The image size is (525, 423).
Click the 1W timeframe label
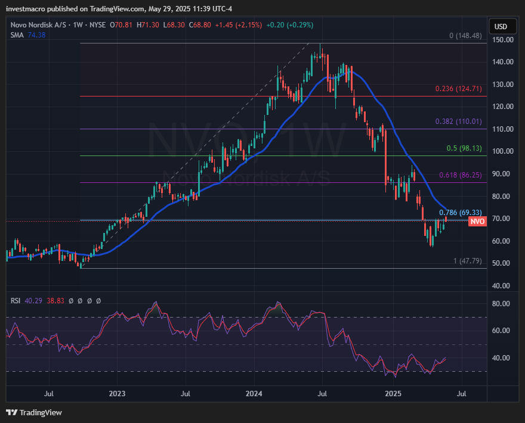point(78,25)
